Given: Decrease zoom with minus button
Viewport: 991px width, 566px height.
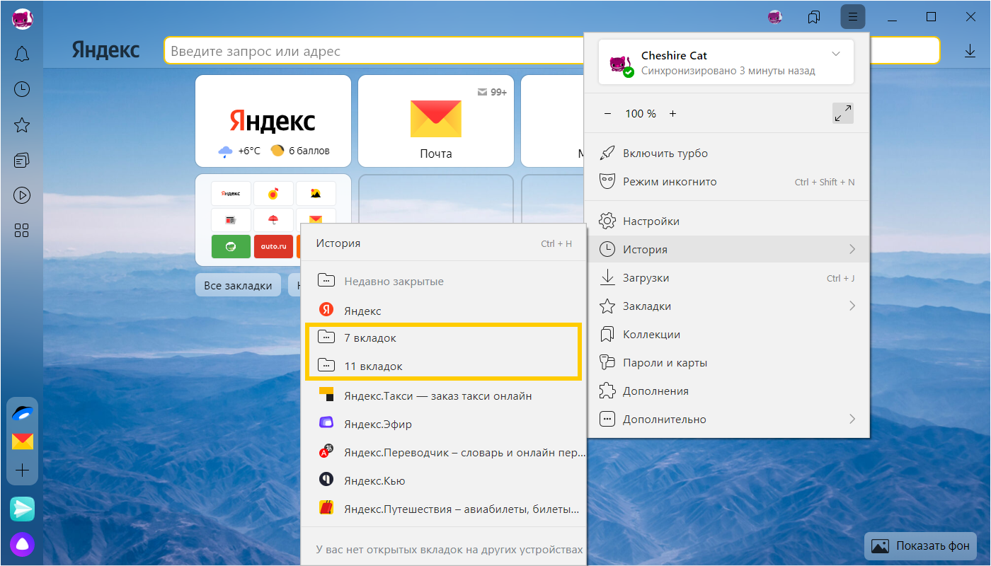Looking at the screenshot, I should click(607, 113).
